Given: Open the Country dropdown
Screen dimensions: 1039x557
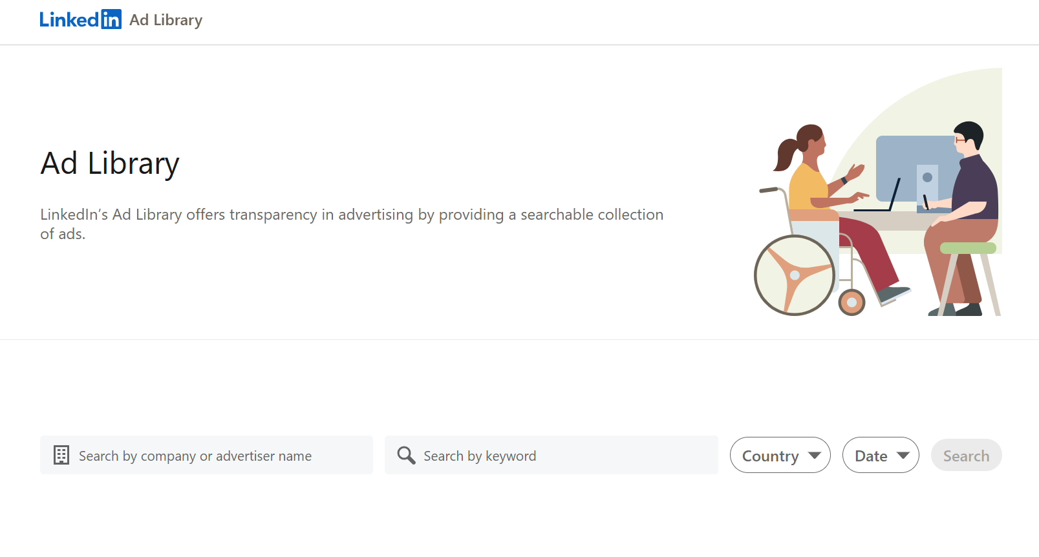Looking at the screenshot, I should pyautogui.click(x=780, y=456).
